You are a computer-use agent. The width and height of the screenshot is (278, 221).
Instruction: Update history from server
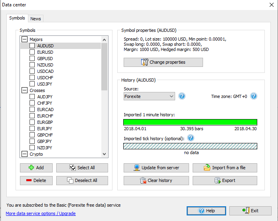[x=156, y=168]
